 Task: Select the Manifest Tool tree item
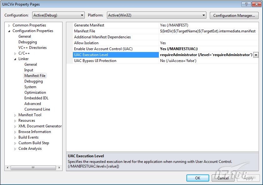coord(30,115)
